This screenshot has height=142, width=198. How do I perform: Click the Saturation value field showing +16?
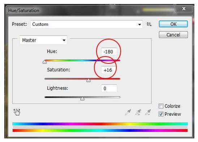[x=109, y=70]
